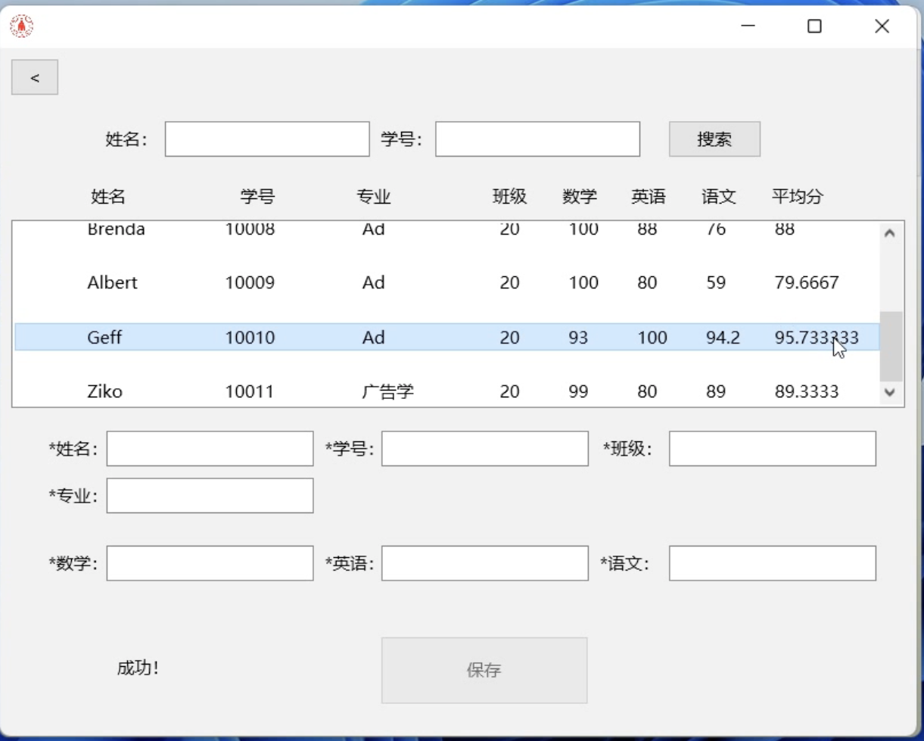Click the *学号 form input field
The height and width of the screenshot is (741, 924).
(484, 449)
